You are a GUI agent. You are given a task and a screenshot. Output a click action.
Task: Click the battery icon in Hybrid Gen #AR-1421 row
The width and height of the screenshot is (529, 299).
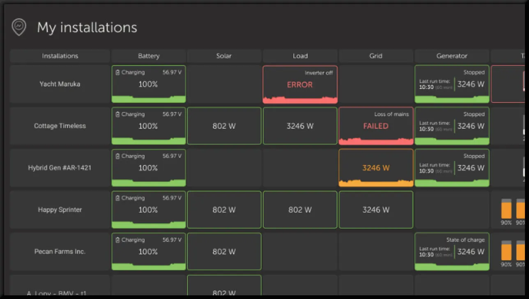(117, 156)
